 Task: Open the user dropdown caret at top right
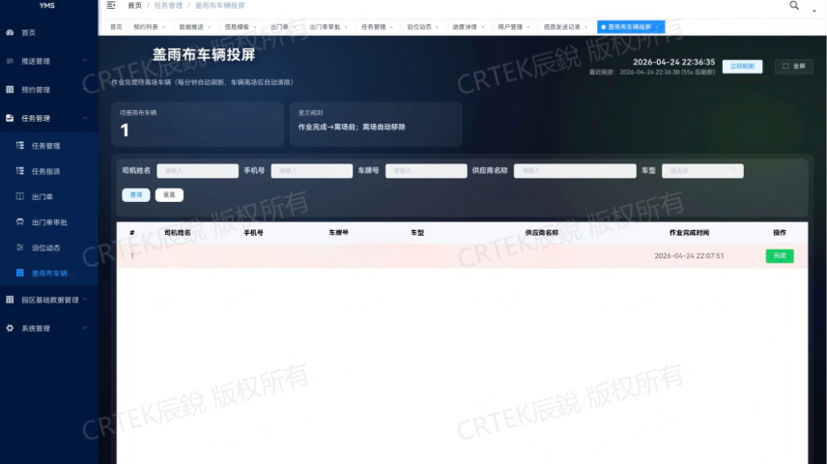click(814, 11)
